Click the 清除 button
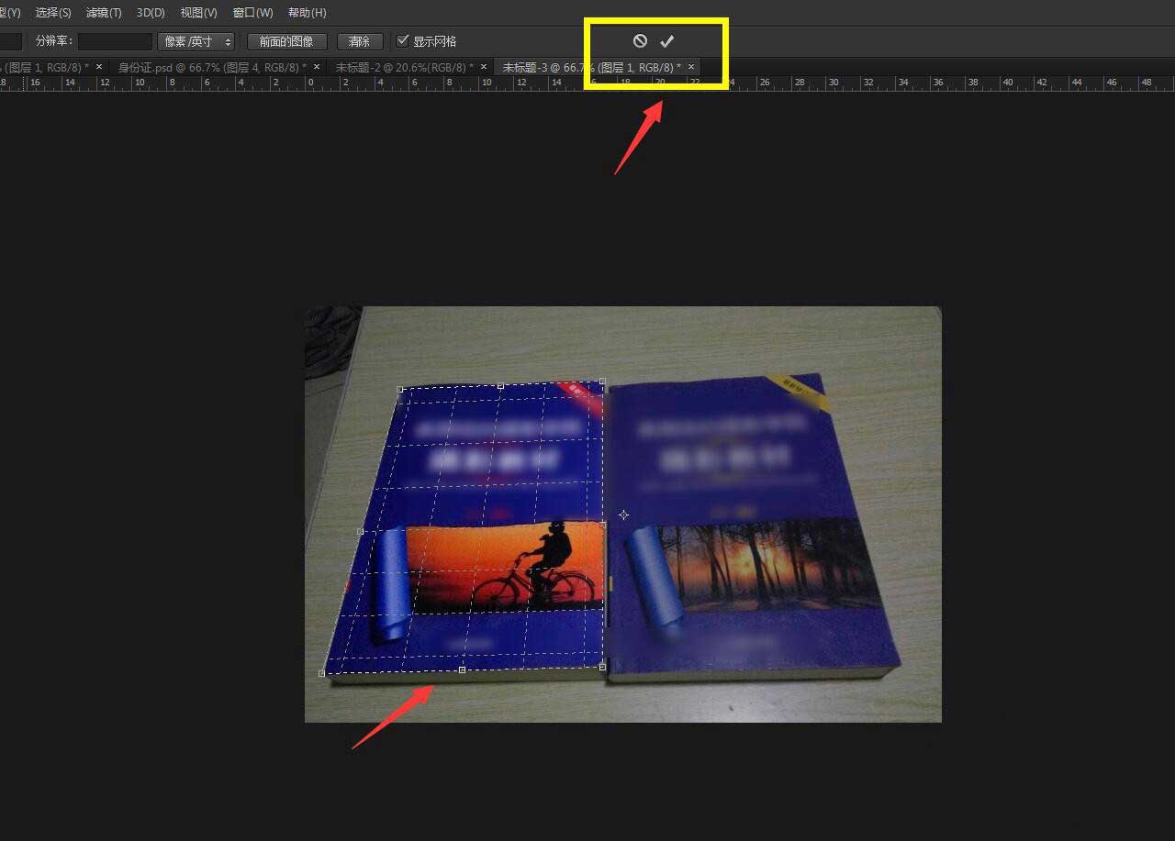Viewport: 1175px width, 841px height. (x=359, y=41)
